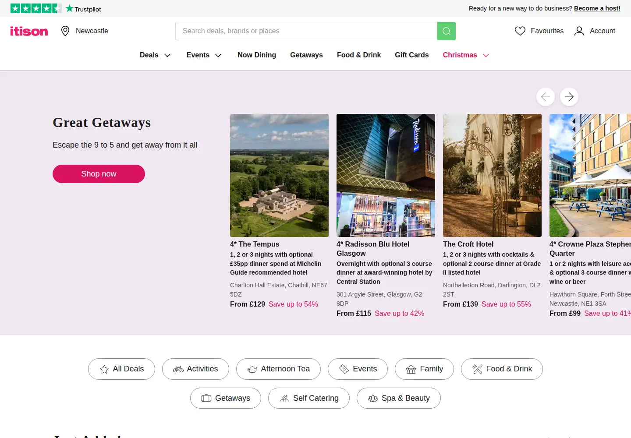Select the Events ticket category pill

click(x=358, y=369)
